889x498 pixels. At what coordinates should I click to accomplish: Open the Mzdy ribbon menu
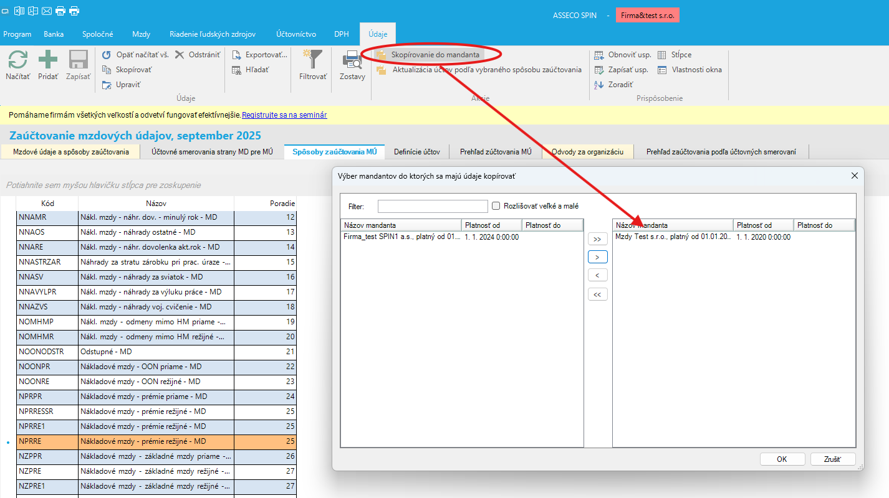click(x=141, y=34)
